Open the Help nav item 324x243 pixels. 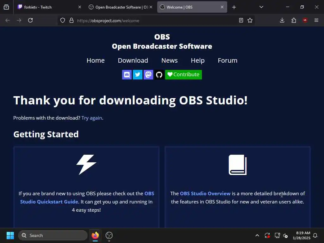[x=197, y=60]
